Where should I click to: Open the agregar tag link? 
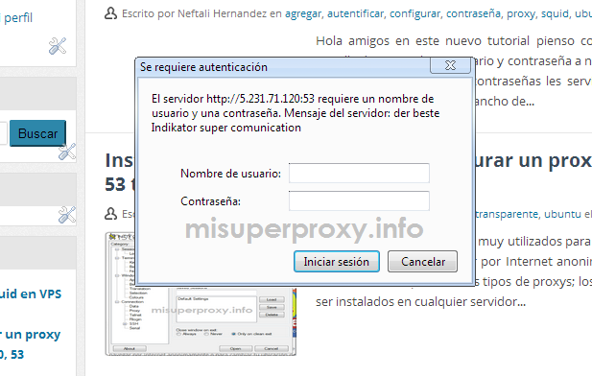click(x=303, y=14)
